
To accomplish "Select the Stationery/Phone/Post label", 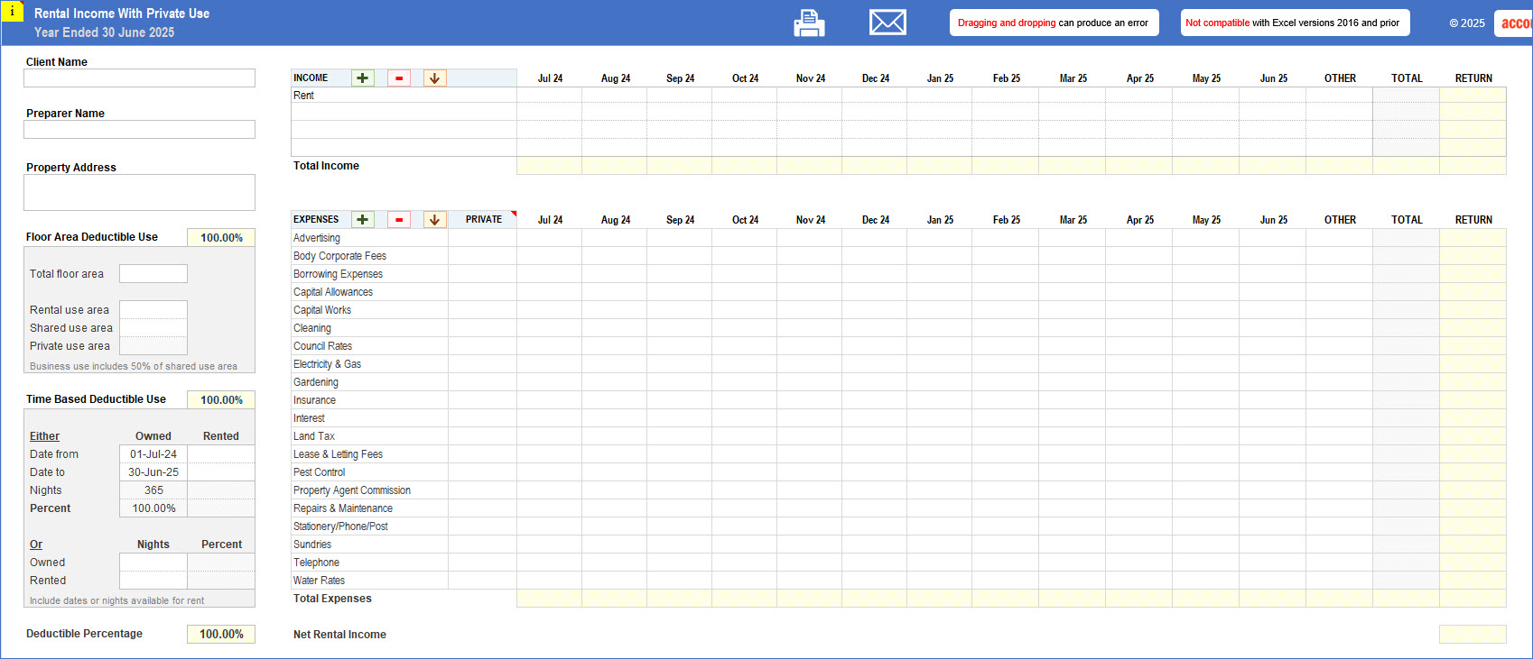I will click(340, 526).
